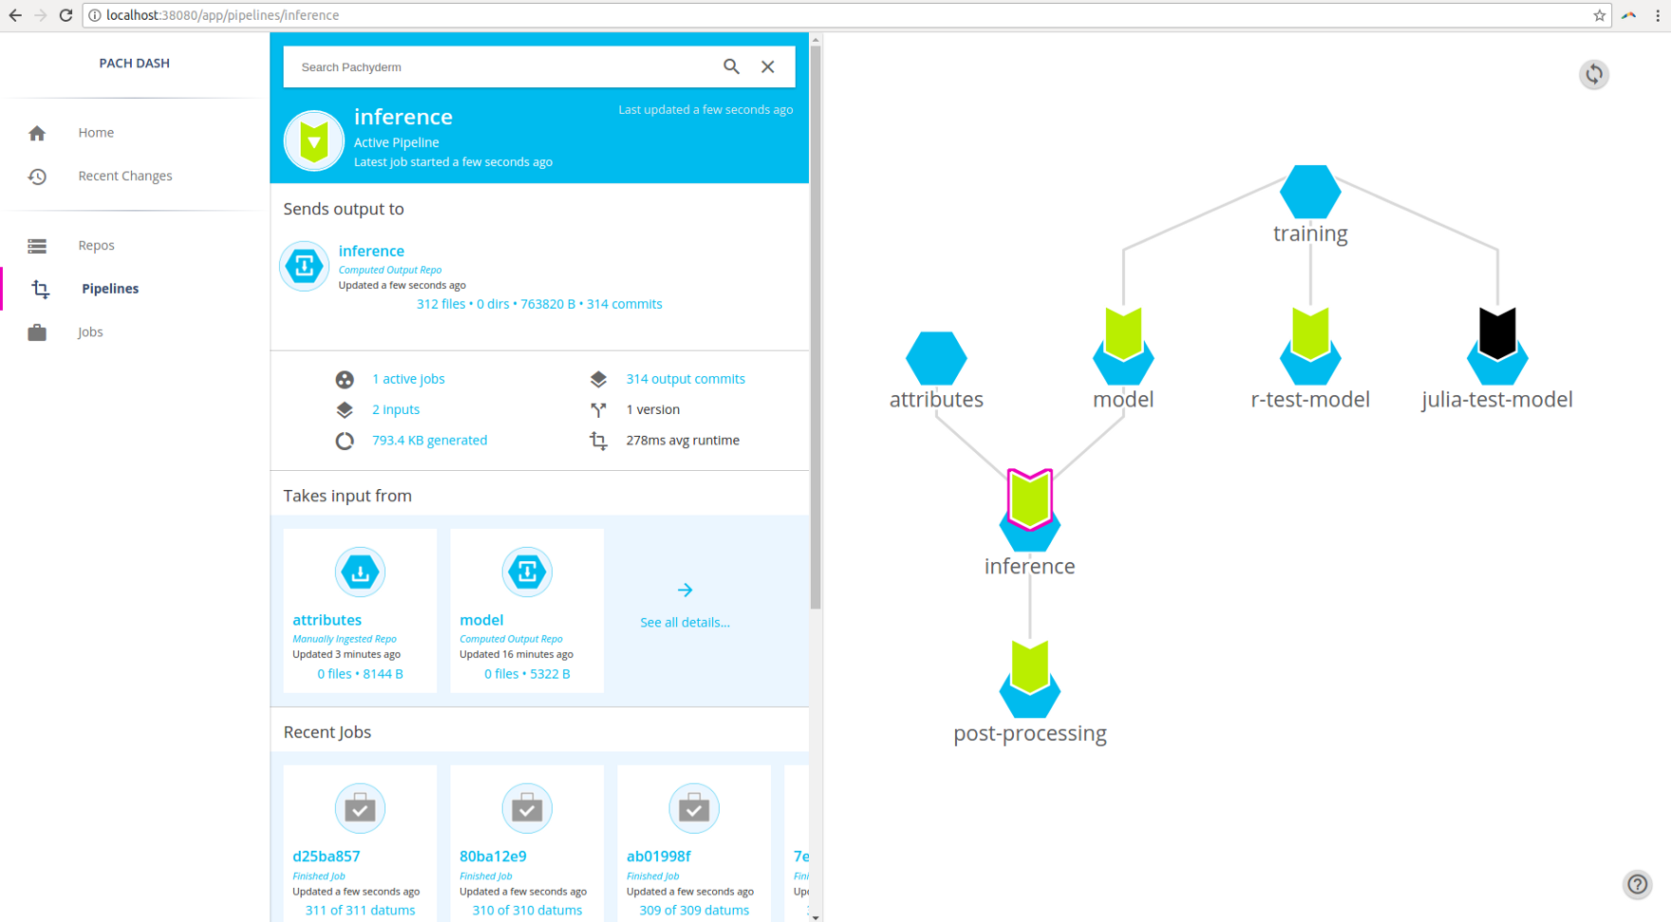Viewport: 1671px width, 922px height.
Task: Bookmark page with the star icon
Action: pos(1599,15)
